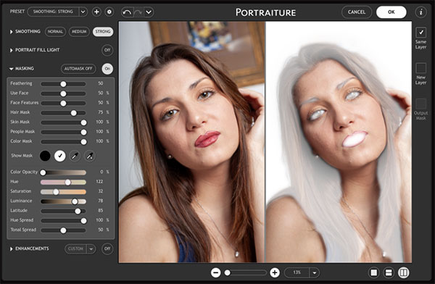Click the People Mask slider handle
Image resolution: width=435 pixels, height=284 pixels.
(83, 132)
